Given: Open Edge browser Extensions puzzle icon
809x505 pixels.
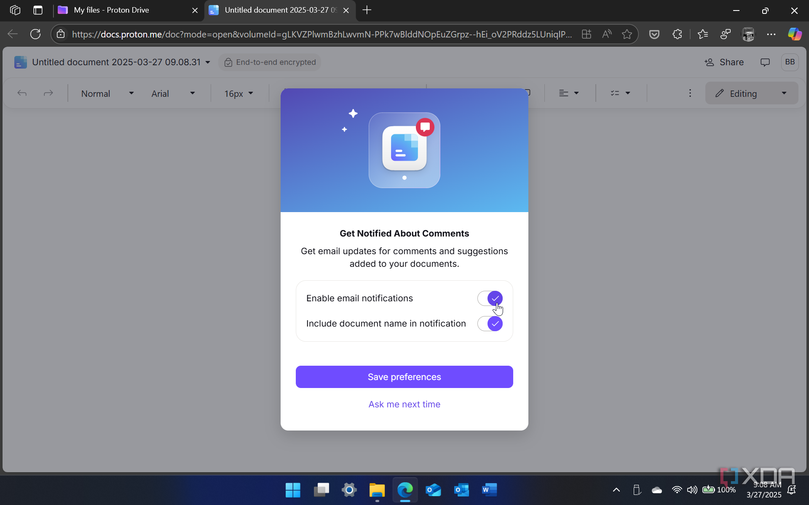Looking at the screenshot, I should [677, 34].
